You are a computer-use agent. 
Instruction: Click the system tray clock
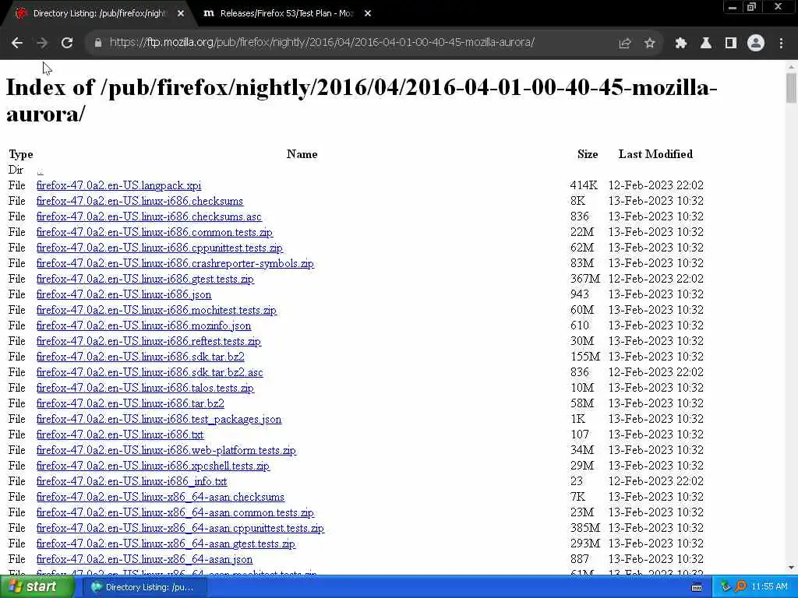point(769,587)
